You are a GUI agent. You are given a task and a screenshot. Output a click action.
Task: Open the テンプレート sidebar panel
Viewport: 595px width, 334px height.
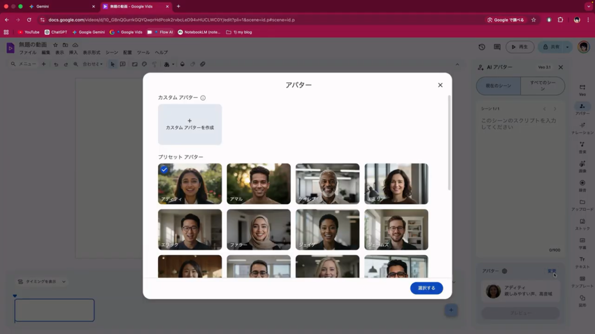pos(582,281)
